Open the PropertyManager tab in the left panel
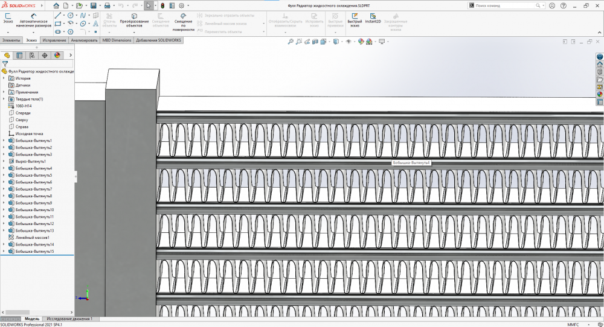The width and height of the screenshot is (604, 327). tap(19, 55)
